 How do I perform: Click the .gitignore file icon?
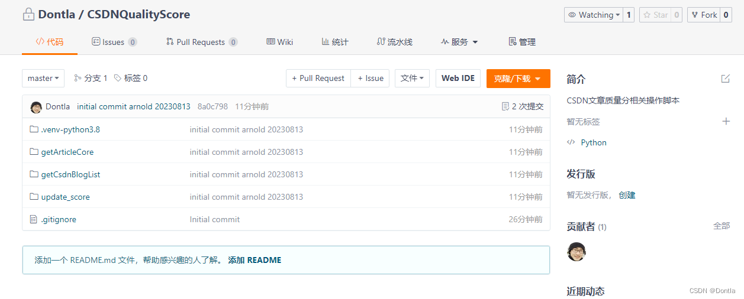pyautogui.click(x=34, y=219)
